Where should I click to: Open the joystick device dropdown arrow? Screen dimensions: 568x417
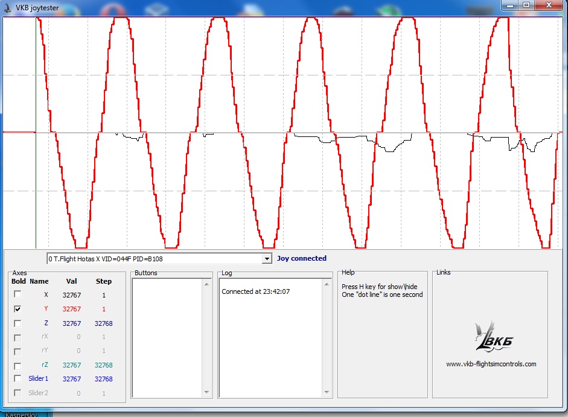pyautogui.click(x=267, y=259)
